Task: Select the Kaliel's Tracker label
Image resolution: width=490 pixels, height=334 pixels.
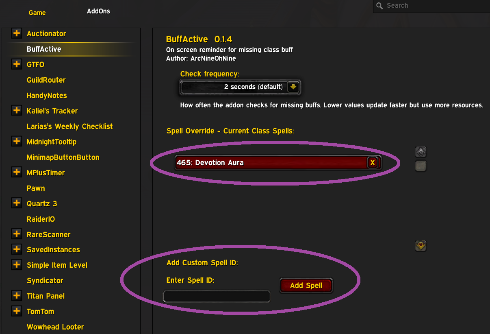Action: click(x=52, y=111)
